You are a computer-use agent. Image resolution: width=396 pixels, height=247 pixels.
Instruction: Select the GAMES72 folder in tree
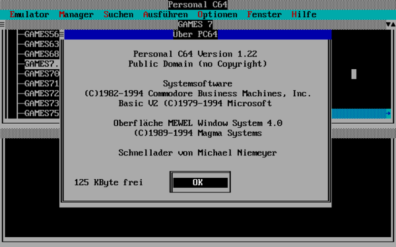pos(42,94)
